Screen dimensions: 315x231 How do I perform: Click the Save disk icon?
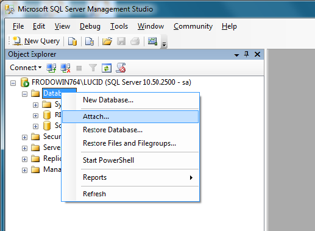click(121, 41)
